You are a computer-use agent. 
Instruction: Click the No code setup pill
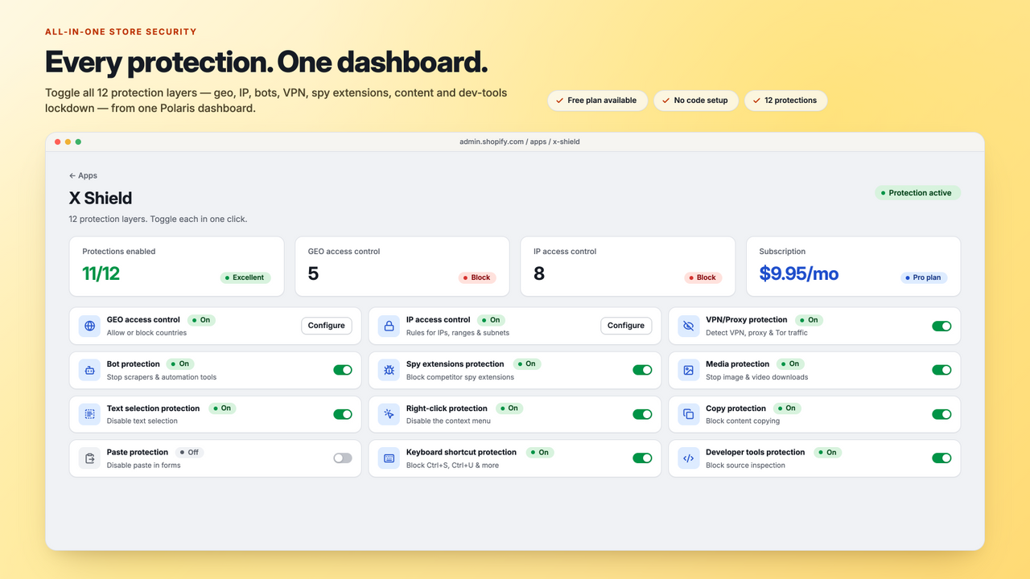(695, 101)
